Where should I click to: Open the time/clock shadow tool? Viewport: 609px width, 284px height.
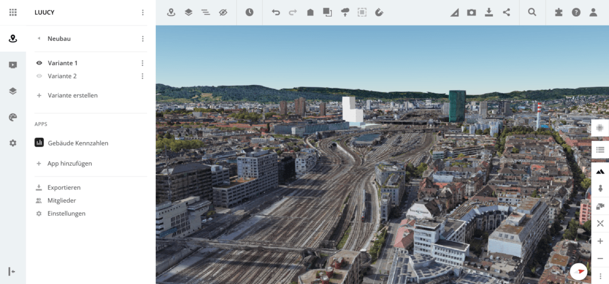point(249,12)
